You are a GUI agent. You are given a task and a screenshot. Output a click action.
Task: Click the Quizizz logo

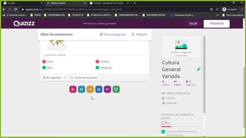[24, 23]
